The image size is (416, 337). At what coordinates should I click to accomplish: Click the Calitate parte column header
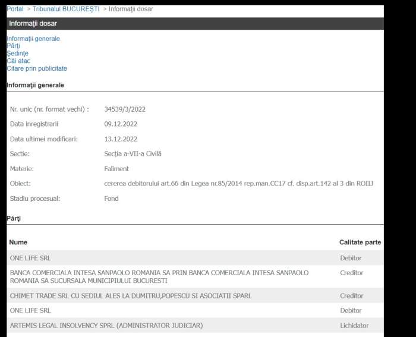click(360, 242)
